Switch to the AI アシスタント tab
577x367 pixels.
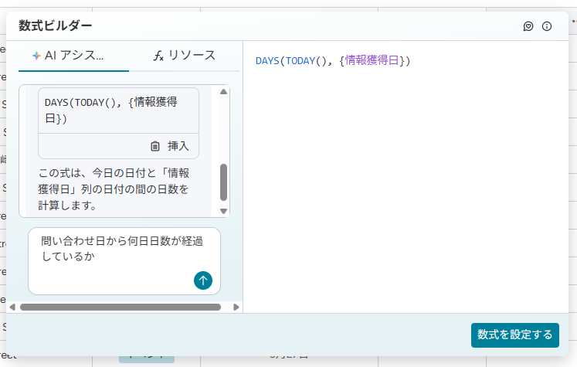tap(68, 56)
